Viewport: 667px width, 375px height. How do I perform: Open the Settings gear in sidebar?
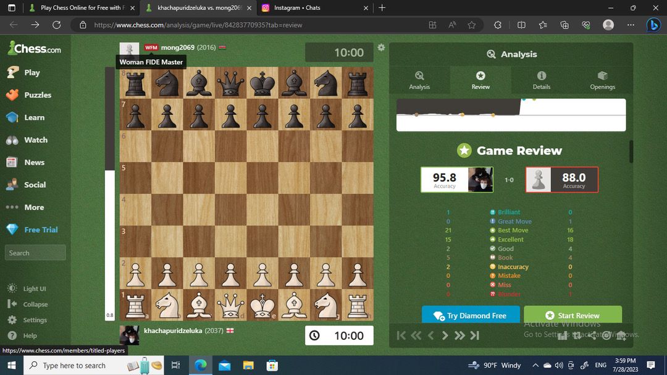12,320
